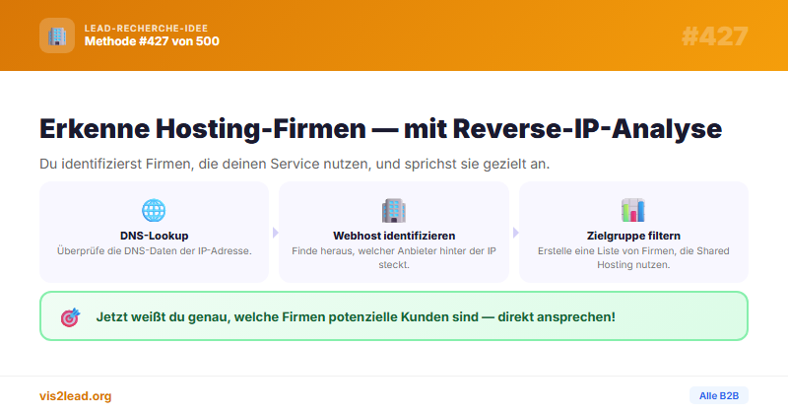Click the globe icon above DNS-Lookup
This screenshot has width=788, height=414.
[x=154, y=210]
